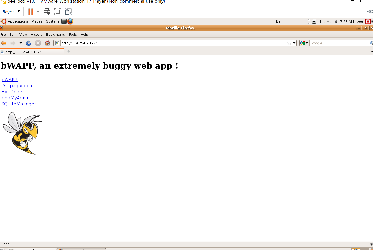Click the search magnifier icon

coord(371,43)
